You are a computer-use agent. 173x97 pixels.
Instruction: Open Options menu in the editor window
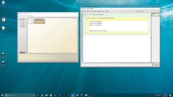coord(92,9)
